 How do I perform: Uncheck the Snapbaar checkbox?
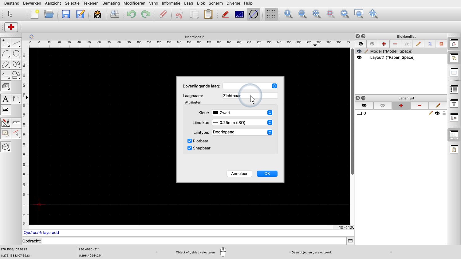(x=190, y=148)
